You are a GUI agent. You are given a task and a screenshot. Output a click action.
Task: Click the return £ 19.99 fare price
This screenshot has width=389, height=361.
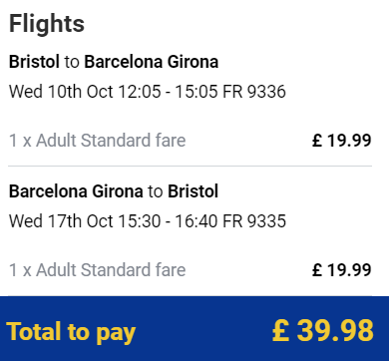342,270
